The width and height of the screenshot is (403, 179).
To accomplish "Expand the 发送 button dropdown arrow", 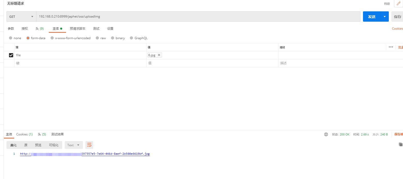I will pos(385,17).
